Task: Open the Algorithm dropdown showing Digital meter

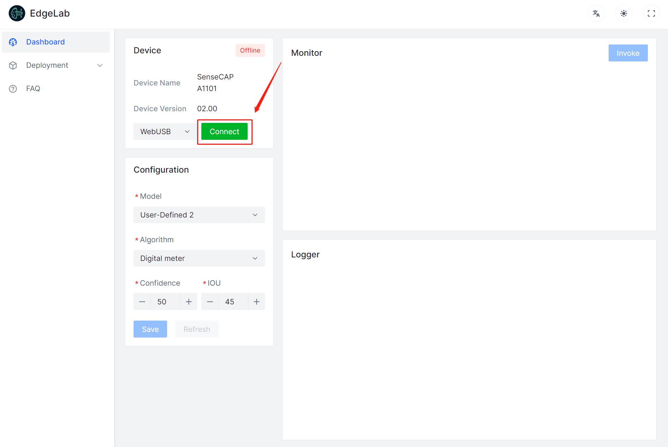Action: 199,258
